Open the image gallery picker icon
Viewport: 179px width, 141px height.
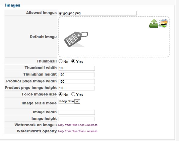pyautogui.click(x=163, y=23)
